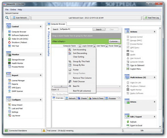Click the Clear button next to Search
This screenshot has height=138, width=167.
[x=112, y=29]
